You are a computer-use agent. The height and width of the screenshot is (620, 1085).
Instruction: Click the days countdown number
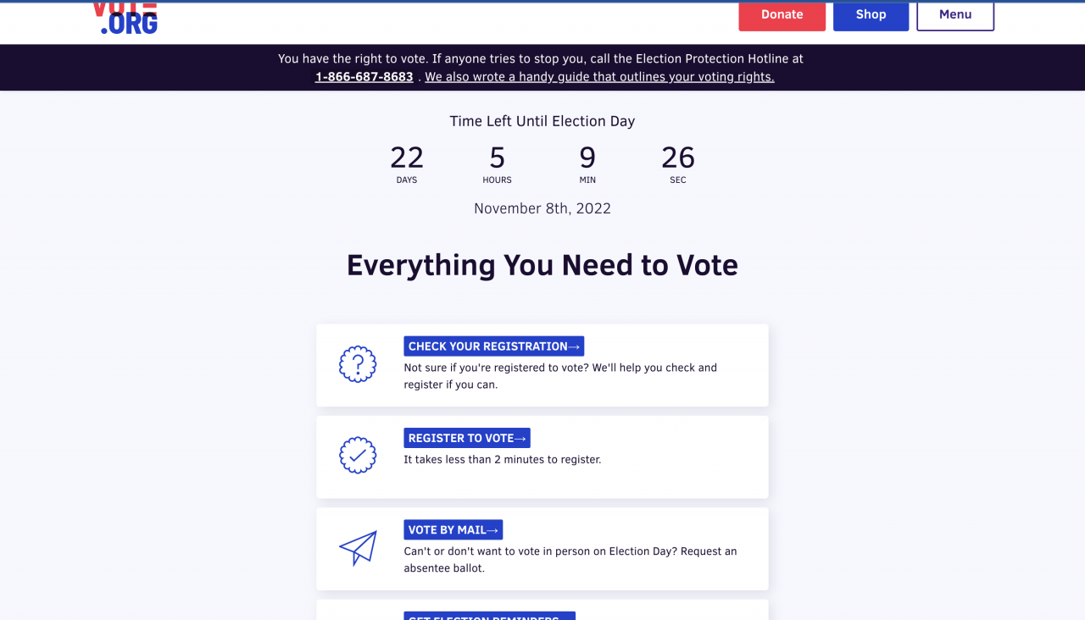pyautogui.click(x=407, y=158)
